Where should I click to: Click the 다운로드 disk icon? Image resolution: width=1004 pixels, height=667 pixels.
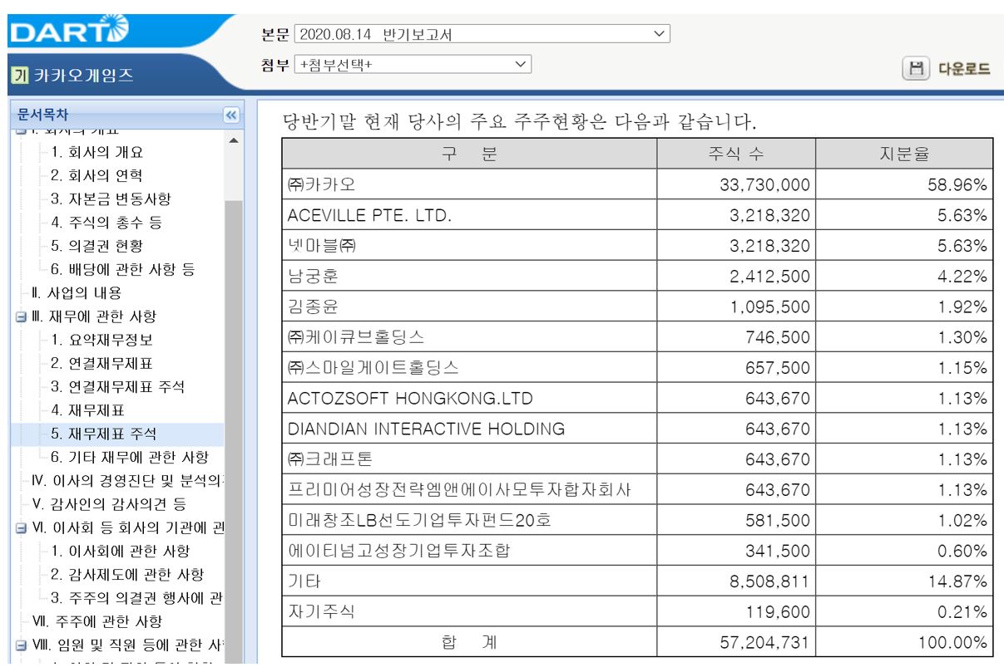point(916,68)
